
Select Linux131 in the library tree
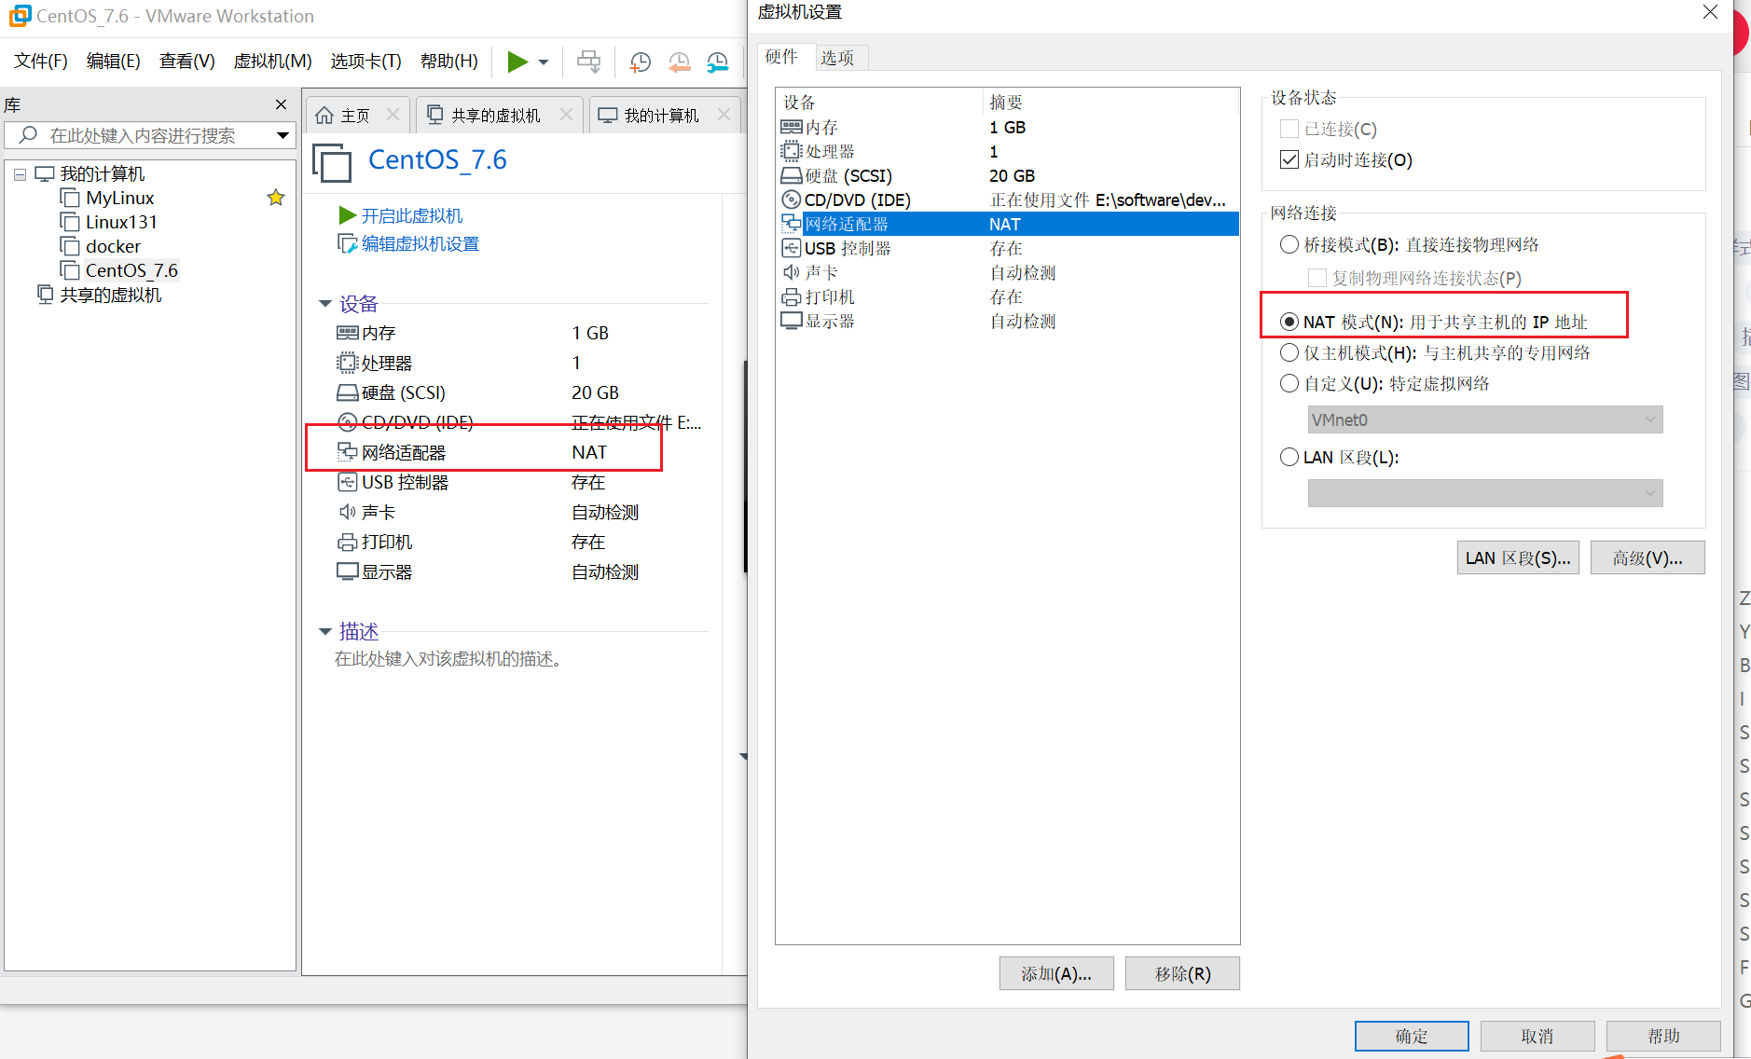(121, 222)
